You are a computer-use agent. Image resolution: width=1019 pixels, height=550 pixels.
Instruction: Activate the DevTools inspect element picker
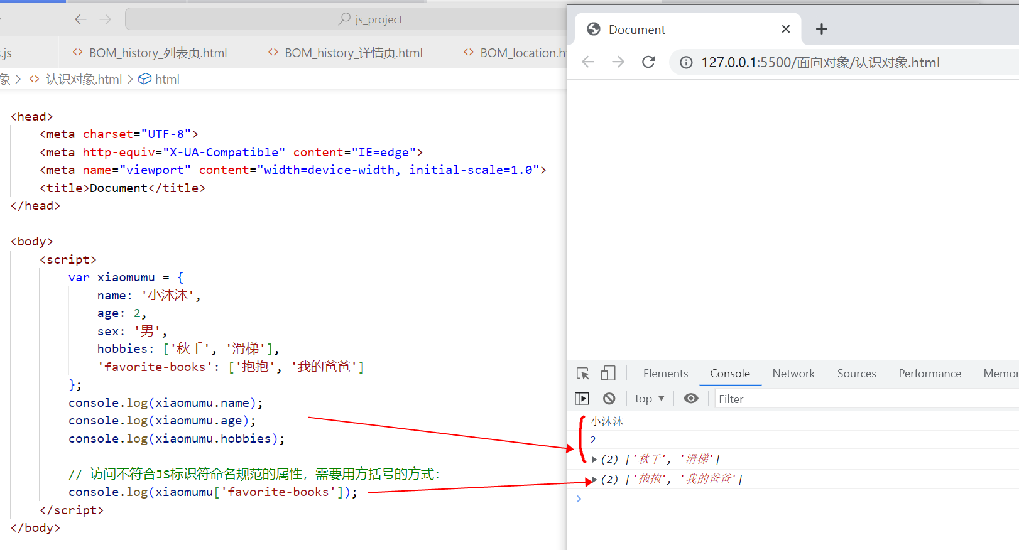point(583,374)
